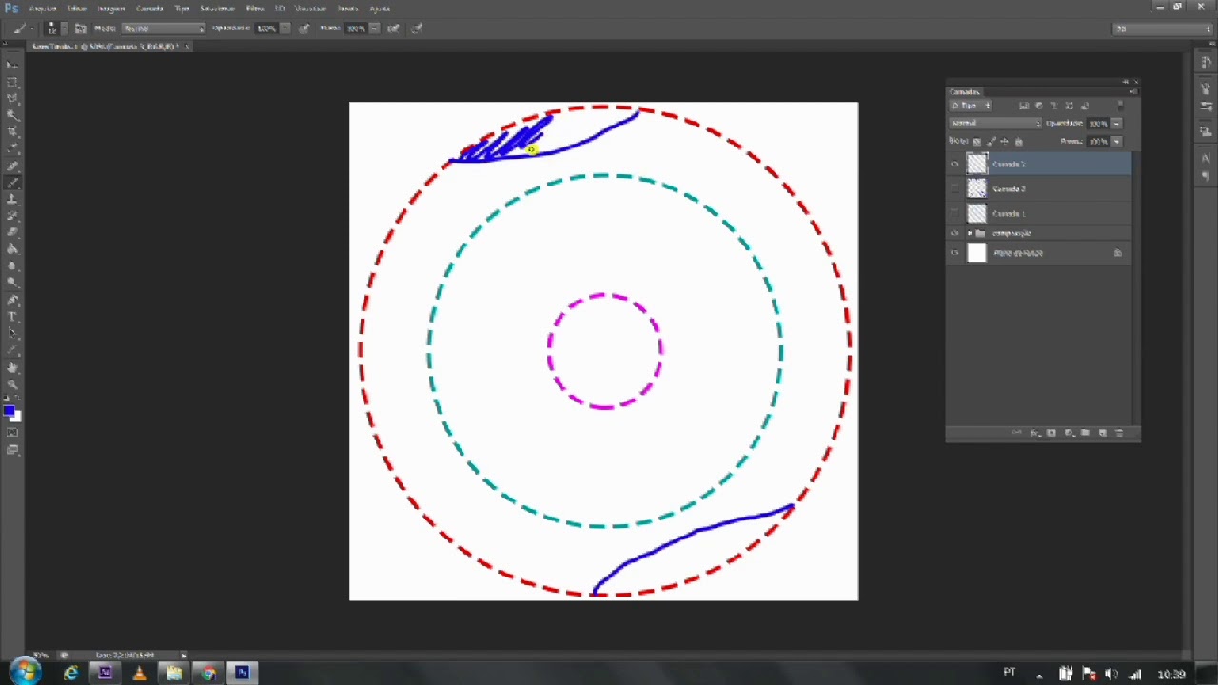
Task: Change screen mode icon in toolbox
Action: 12,450
